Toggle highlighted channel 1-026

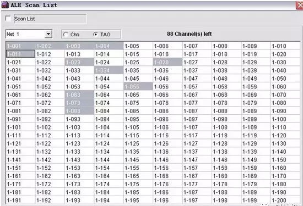167,62
